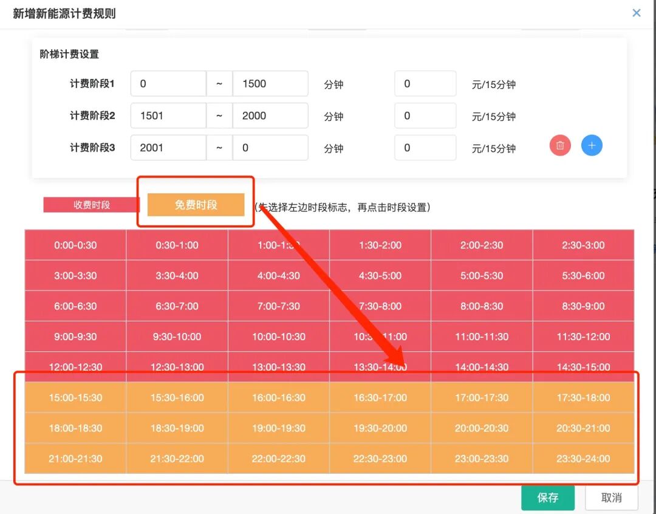Toggle free slot 23:00-23:30
The image size is (656, 514).
tap(482, 459)
